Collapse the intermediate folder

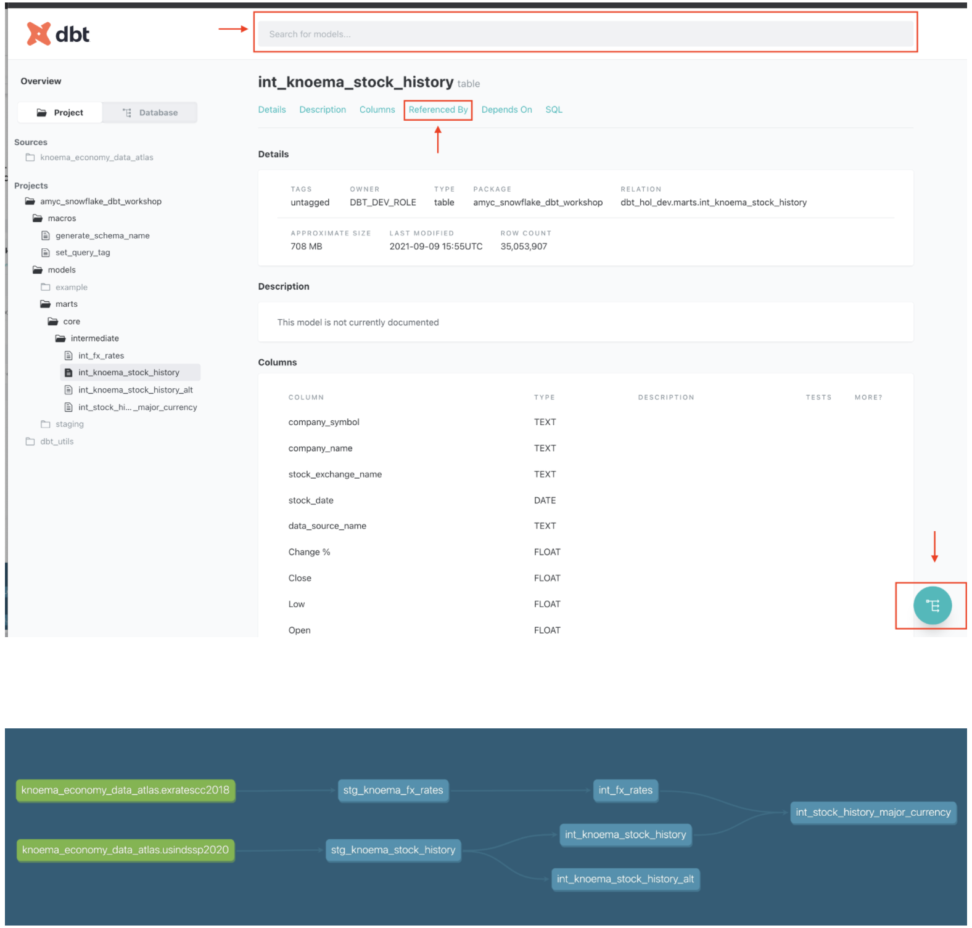94,338
